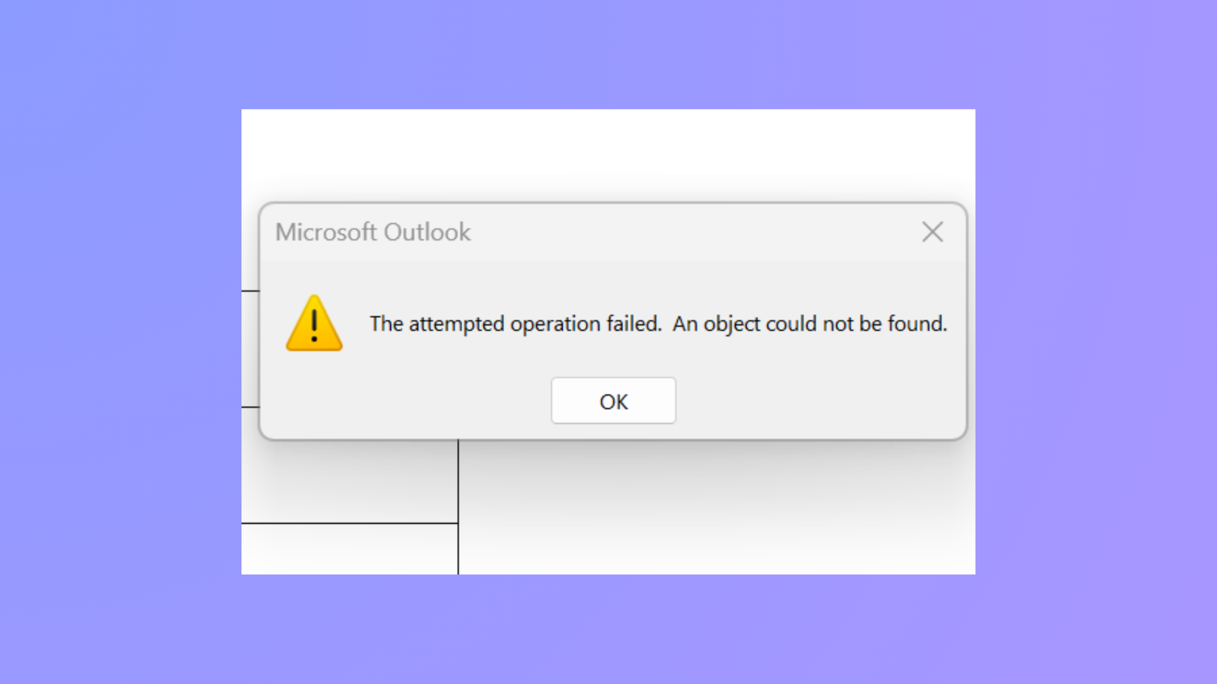This screenshot has width=1217, height=684.
Task: Click the OK button on the dialog
Action: point(613,401)
